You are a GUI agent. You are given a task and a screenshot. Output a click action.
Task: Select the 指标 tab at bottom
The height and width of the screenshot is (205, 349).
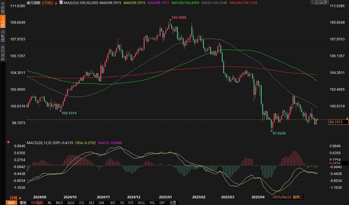[12, 203]
